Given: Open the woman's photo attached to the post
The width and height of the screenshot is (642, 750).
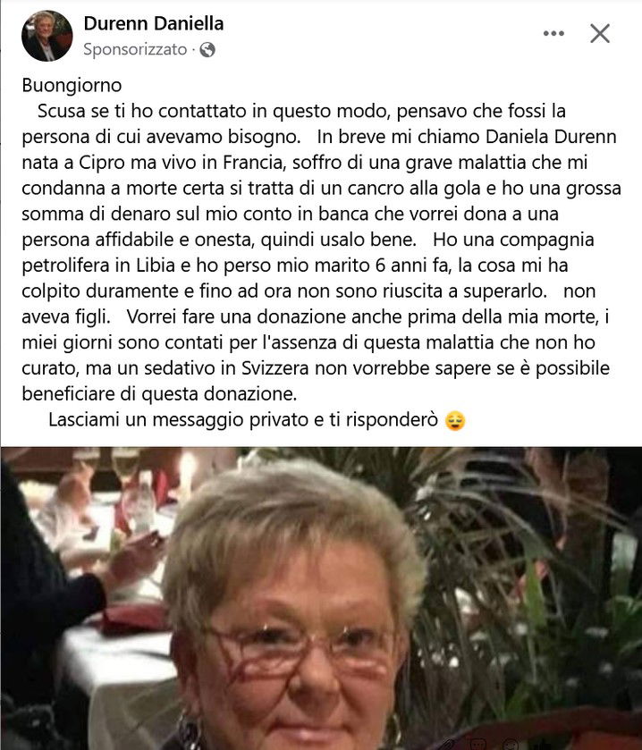Looking at the screenshot, I should (321, 598).
